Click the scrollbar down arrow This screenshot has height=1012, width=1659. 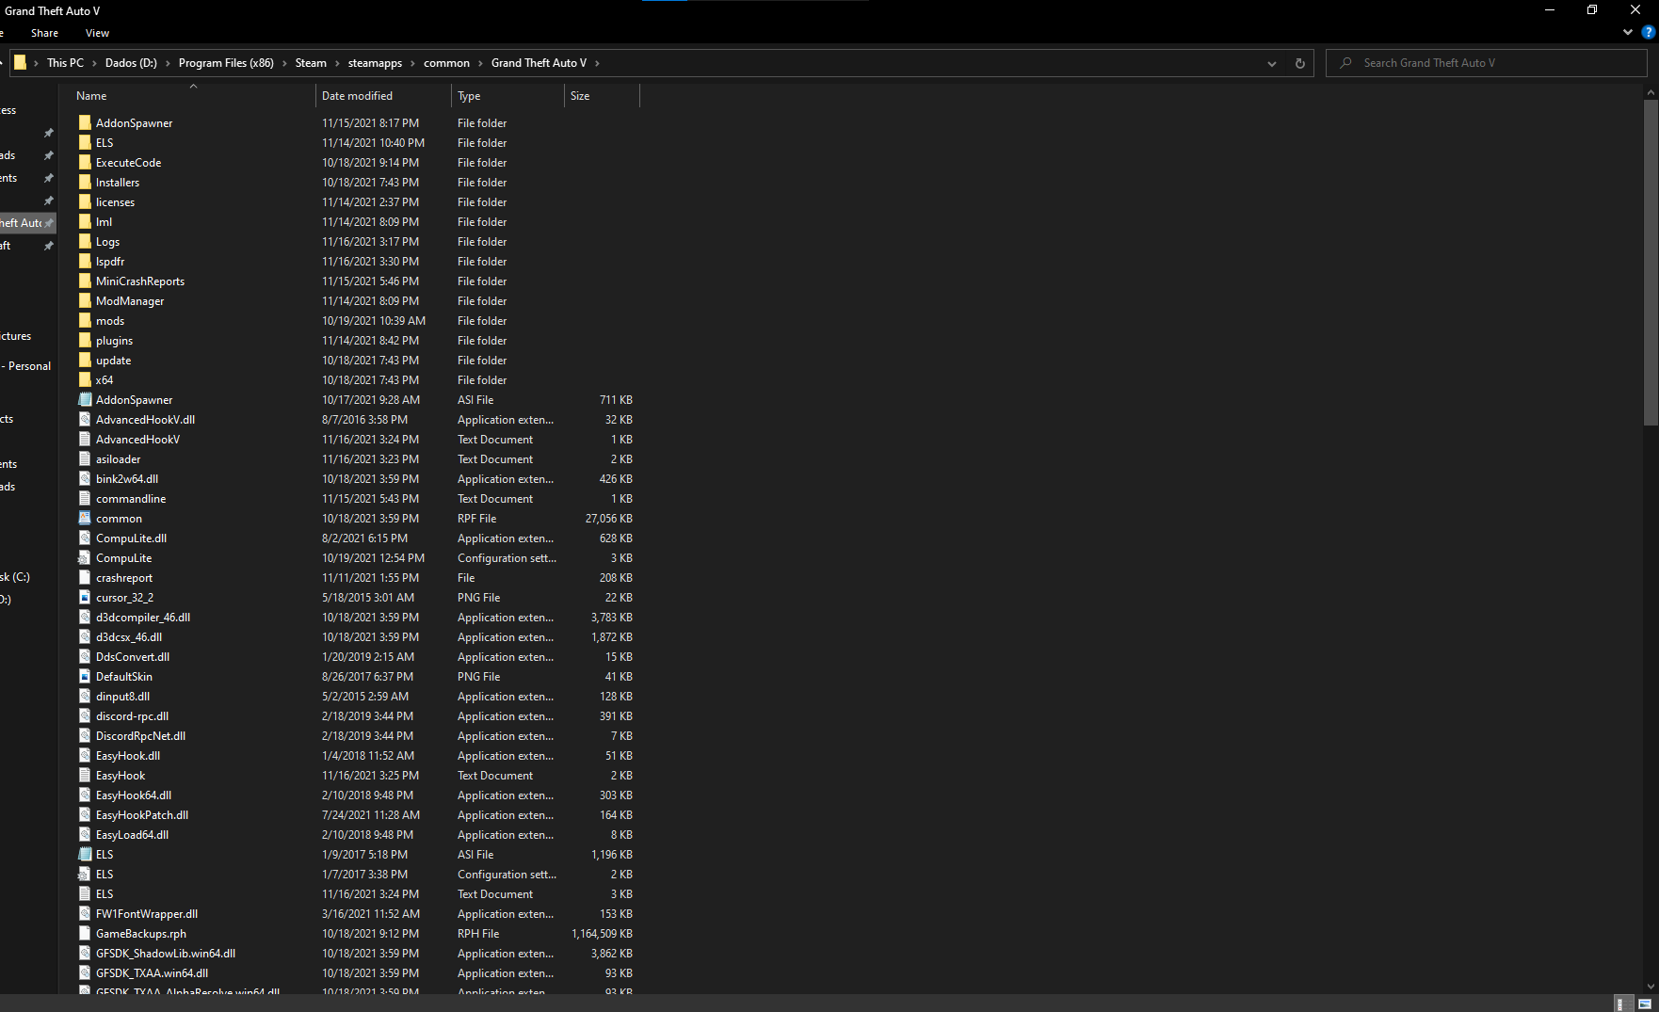pos(1651,987)
